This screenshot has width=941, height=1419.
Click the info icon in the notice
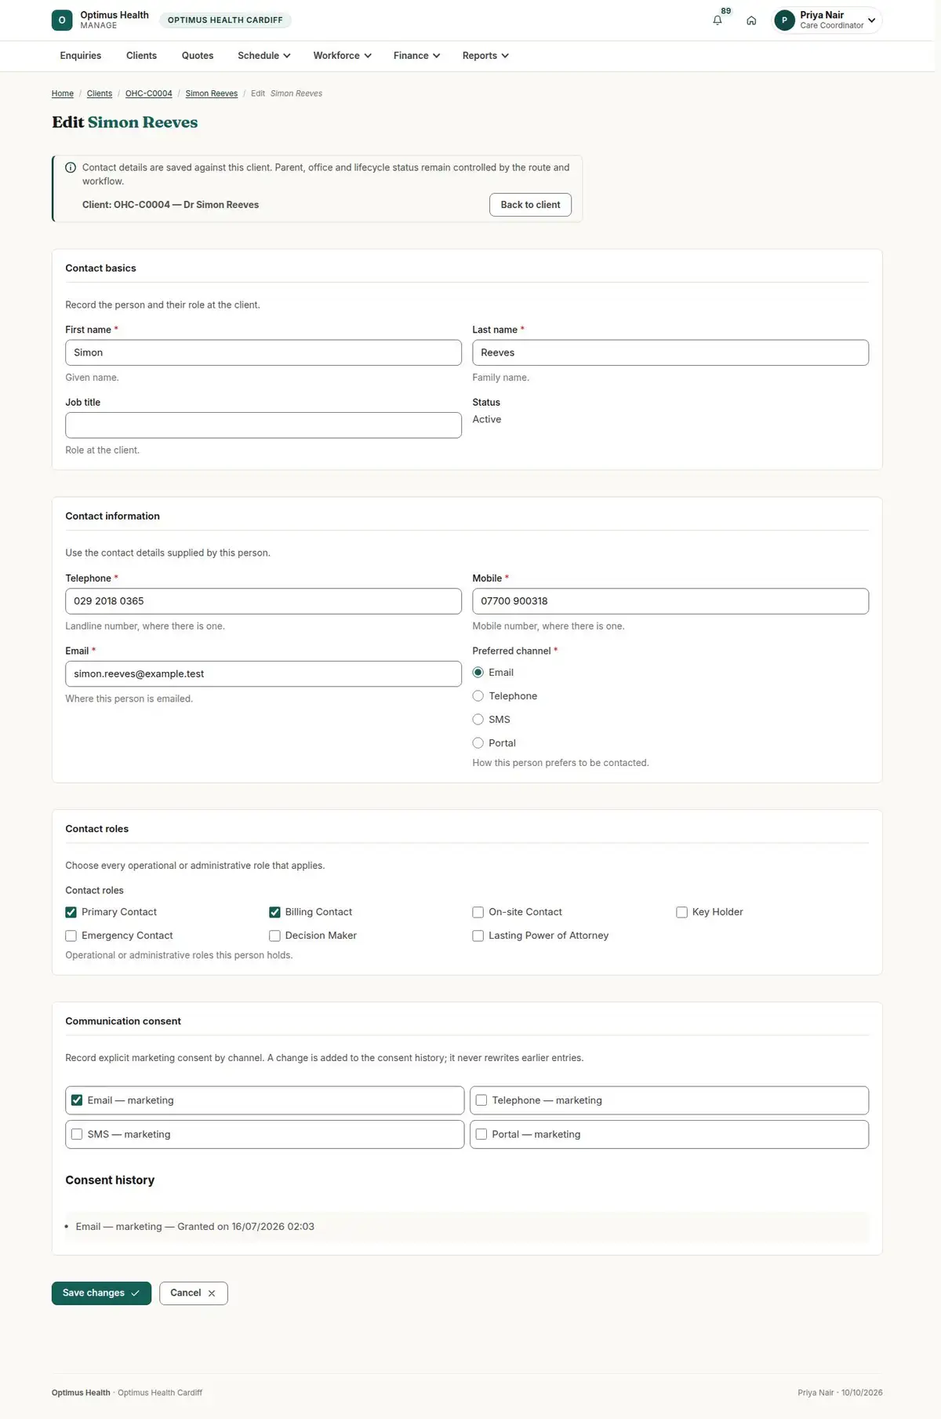coord(71,168)
